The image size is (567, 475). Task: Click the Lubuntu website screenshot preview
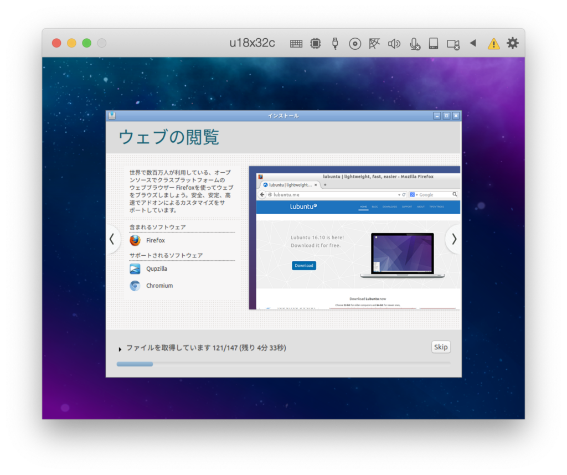pos(354,238)
